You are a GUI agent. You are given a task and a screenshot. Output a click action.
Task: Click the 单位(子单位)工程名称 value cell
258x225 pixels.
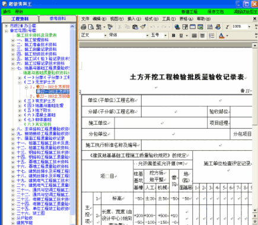click(197, 100)
